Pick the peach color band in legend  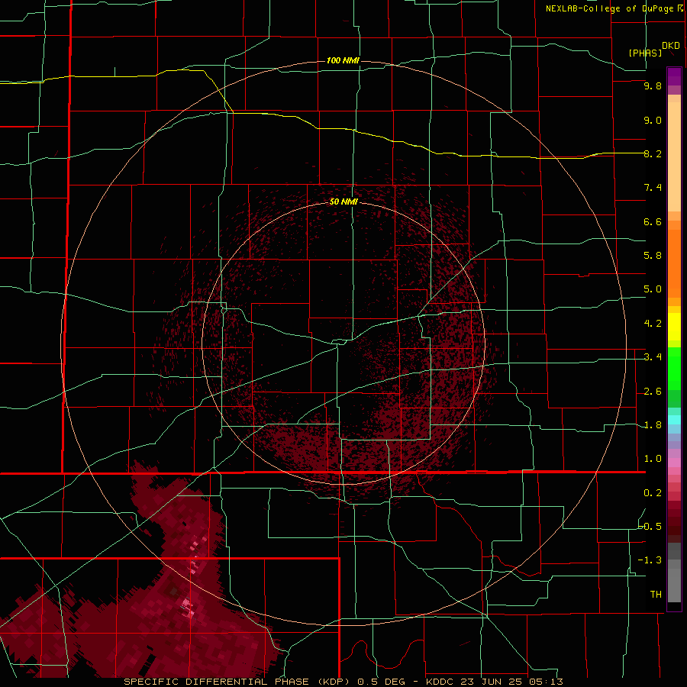click(674, 156)
